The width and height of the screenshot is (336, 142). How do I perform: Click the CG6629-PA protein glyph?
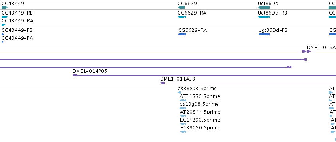(182, 34)
